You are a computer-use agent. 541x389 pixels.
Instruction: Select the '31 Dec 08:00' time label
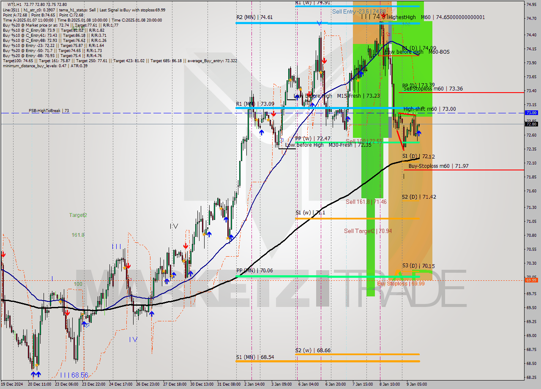click(228, 384)
